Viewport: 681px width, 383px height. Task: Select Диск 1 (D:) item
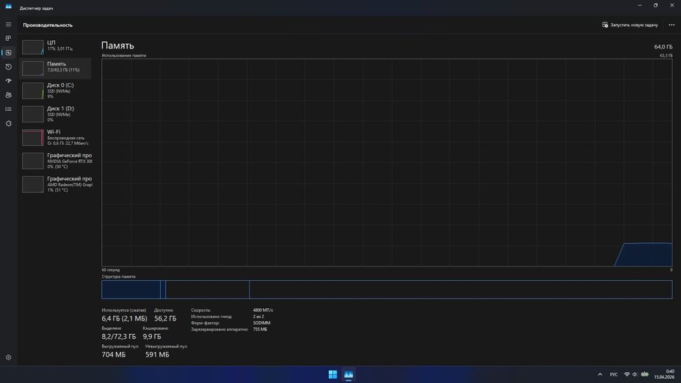click(x=56, y=114)
